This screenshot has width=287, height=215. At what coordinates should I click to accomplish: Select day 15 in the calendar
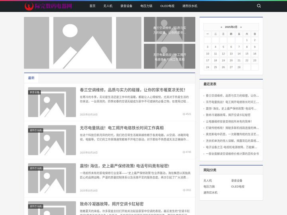[x=247, y=54]
